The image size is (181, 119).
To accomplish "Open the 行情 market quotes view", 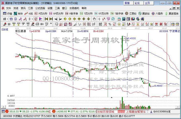I will coord(8,14).
